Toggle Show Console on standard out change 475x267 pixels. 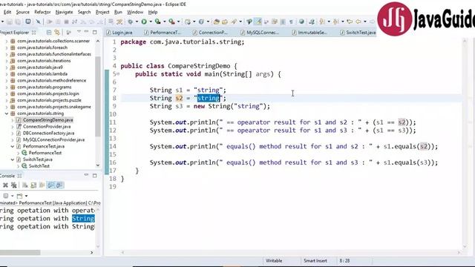(x=50, y=185)
